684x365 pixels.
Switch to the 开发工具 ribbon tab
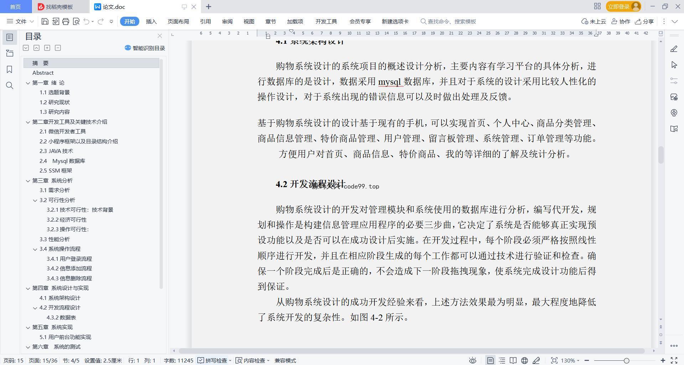326,21
